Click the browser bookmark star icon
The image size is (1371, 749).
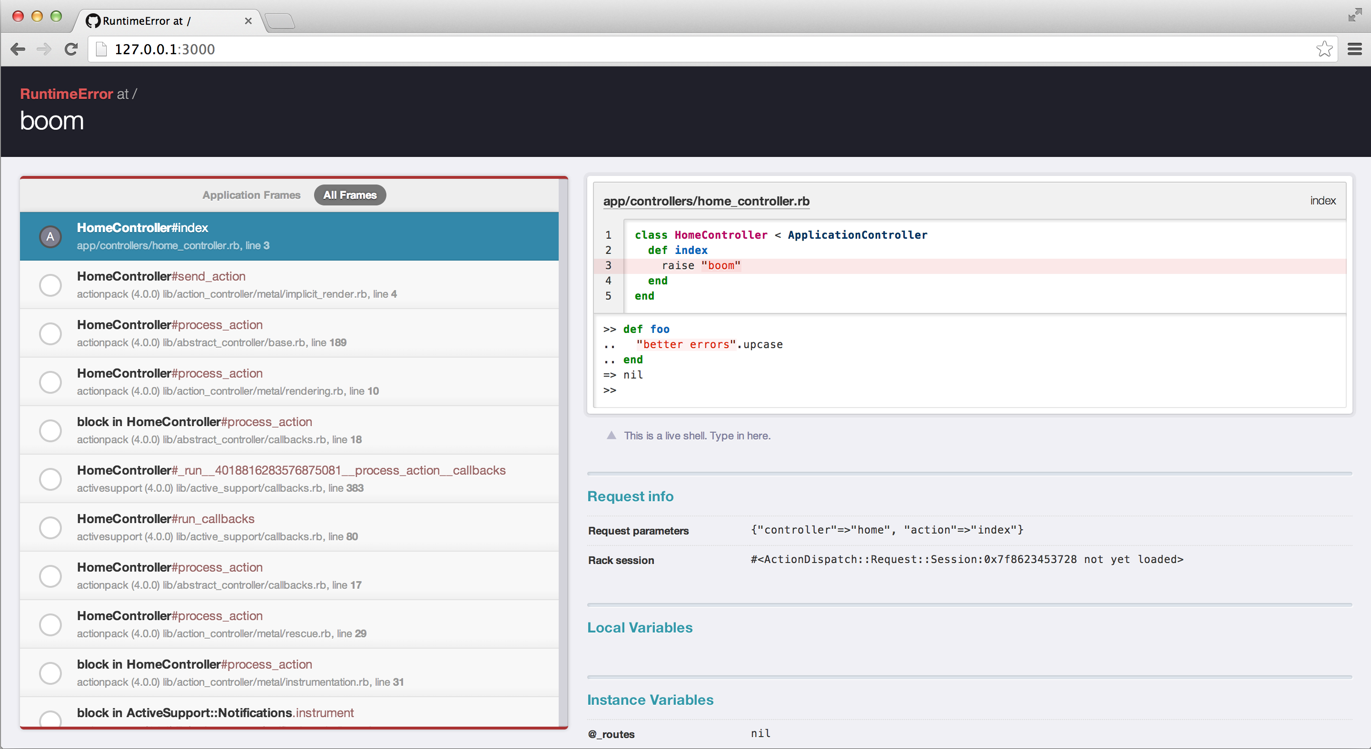coord(1324,49)
